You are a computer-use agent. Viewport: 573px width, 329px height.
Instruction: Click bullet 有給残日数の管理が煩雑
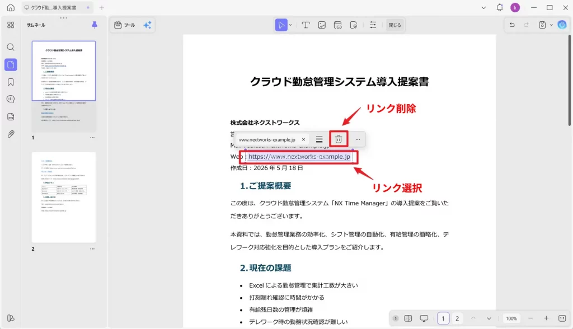click(281, 309)
